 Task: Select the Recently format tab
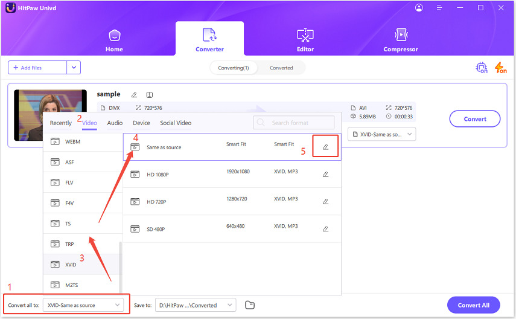pyautogui.click(x=60, y=123)
